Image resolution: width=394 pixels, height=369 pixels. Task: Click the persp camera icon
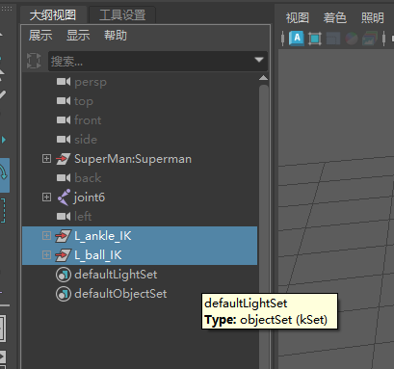click(x=64, y=82)
